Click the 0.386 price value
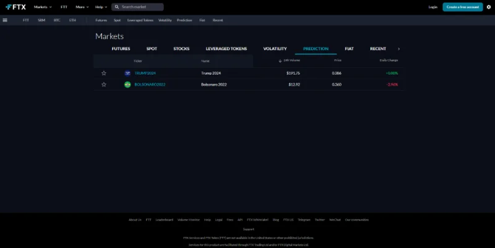495x248 pixels. click(x=337, y=73)
